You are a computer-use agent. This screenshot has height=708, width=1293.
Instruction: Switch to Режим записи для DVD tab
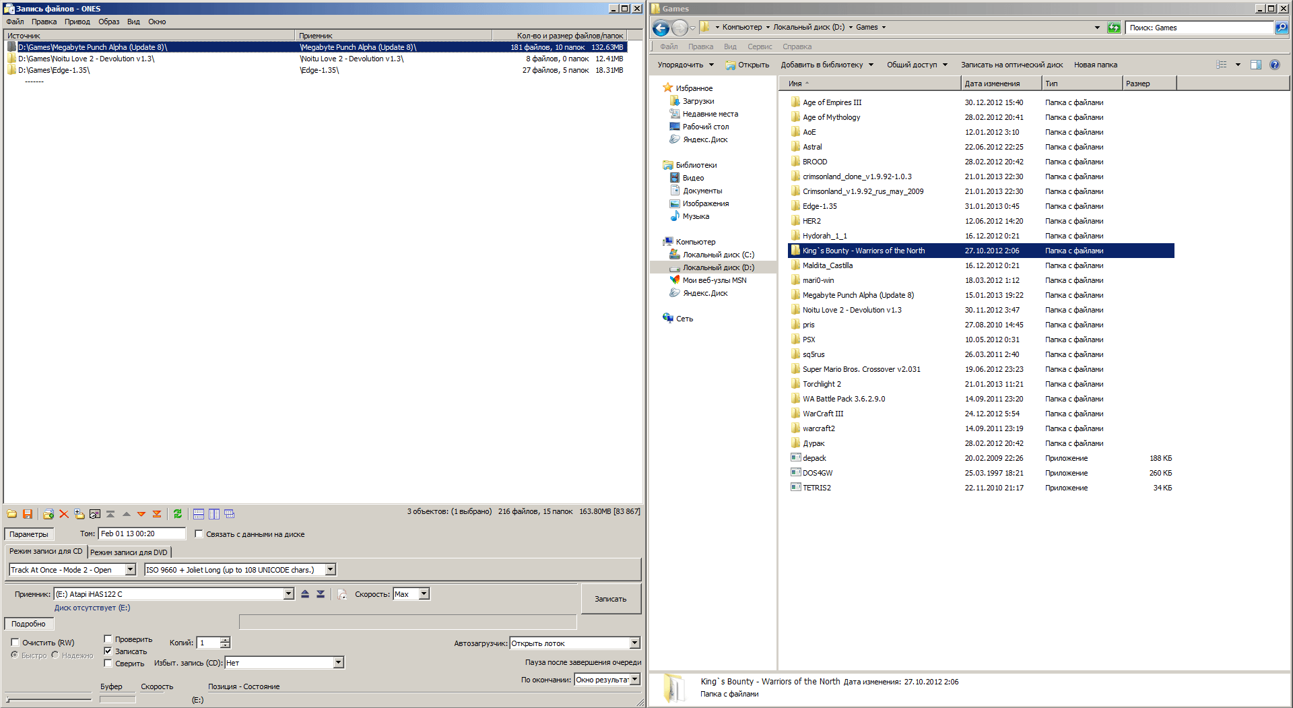[x=129, y=552]
